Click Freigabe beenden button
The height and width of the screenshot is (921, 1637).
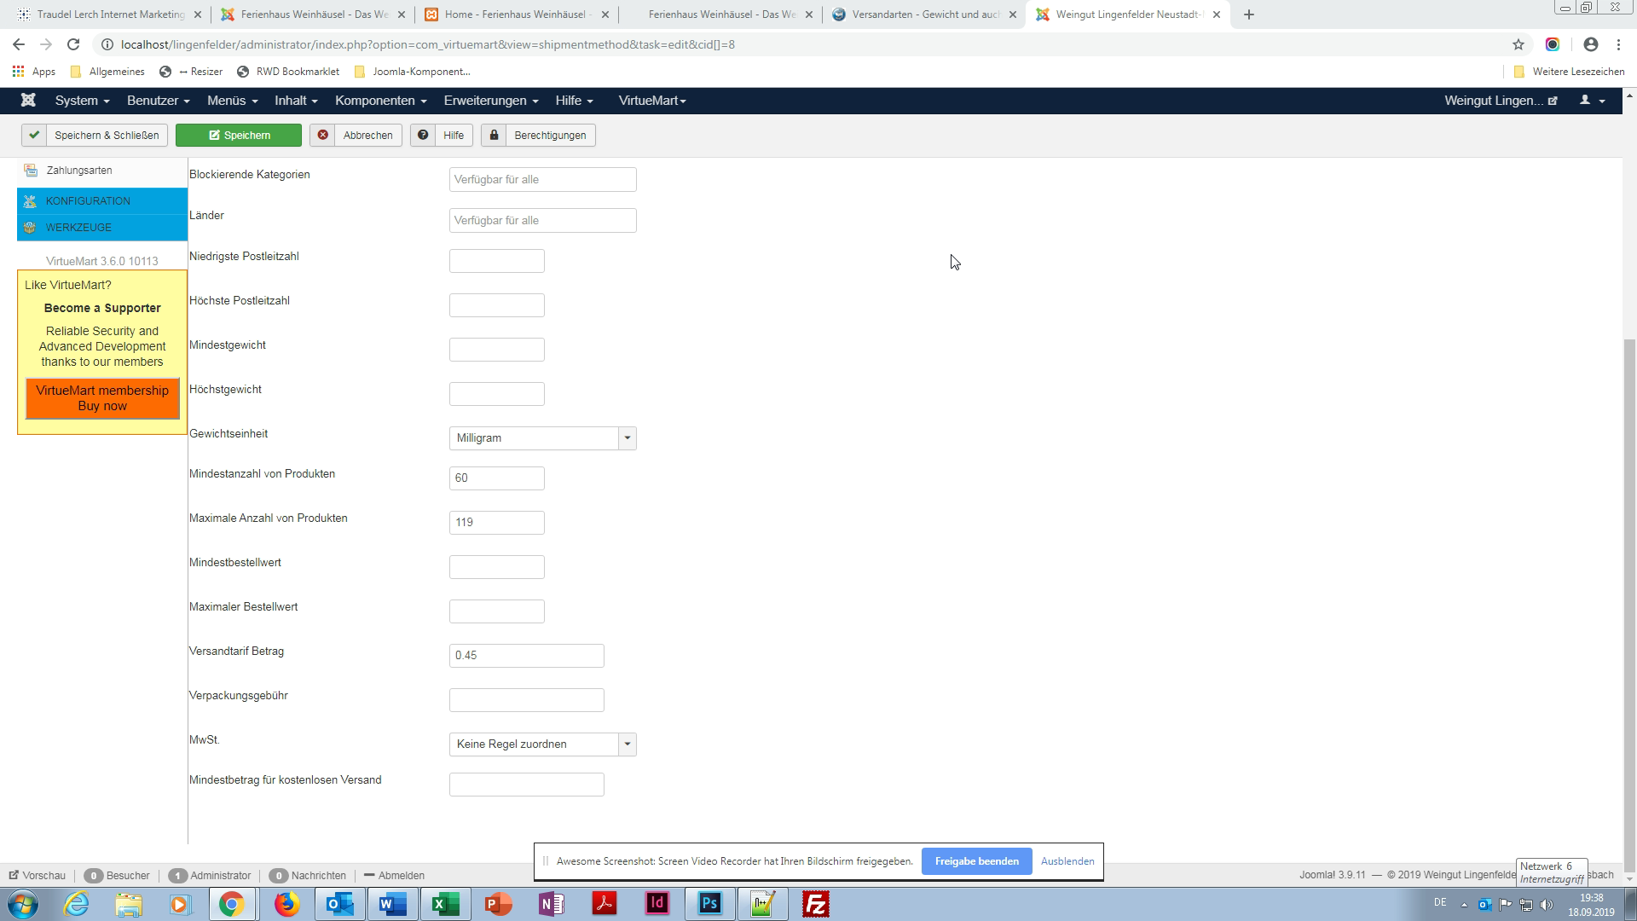click(x=976, y=861)
